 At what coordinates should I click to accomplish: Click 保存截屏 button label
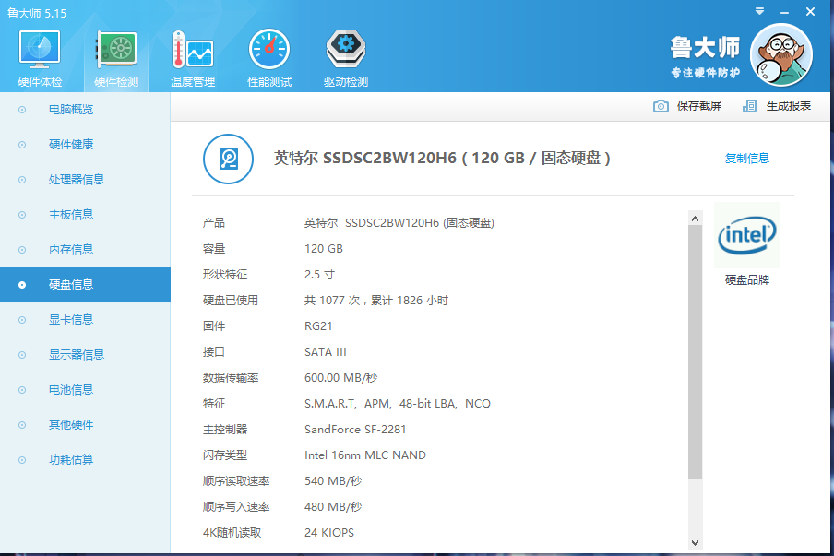click(699, 106)
